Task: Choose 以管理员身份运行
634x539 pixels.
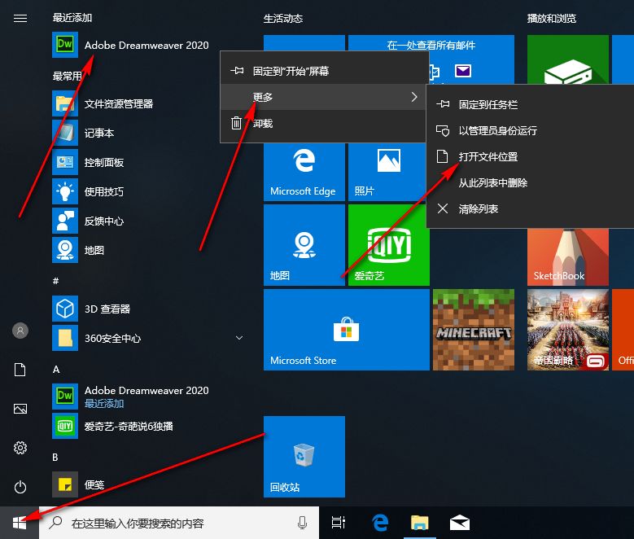Action: point(530,130)
